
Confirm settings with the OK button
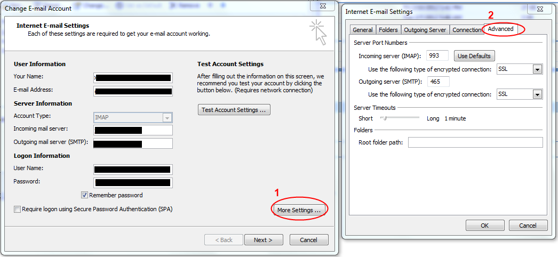coord(484,226)
